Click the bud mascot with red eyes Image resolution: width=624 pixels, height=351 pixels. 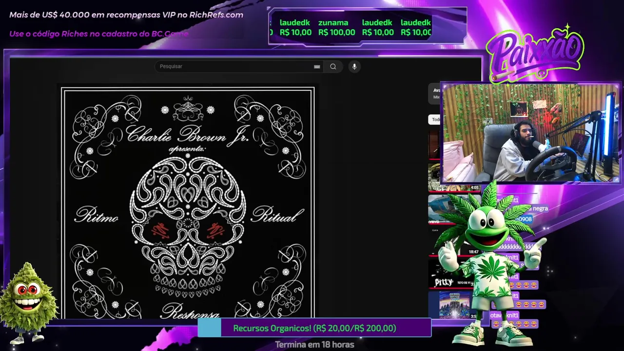tap(28, 303)
